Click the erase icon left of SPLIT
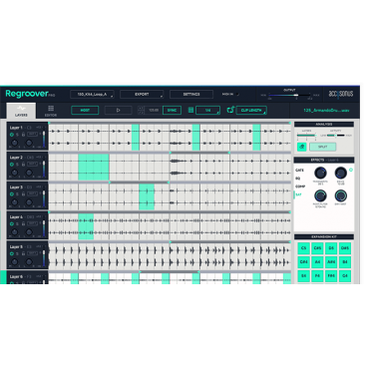 tap(302, 147)
